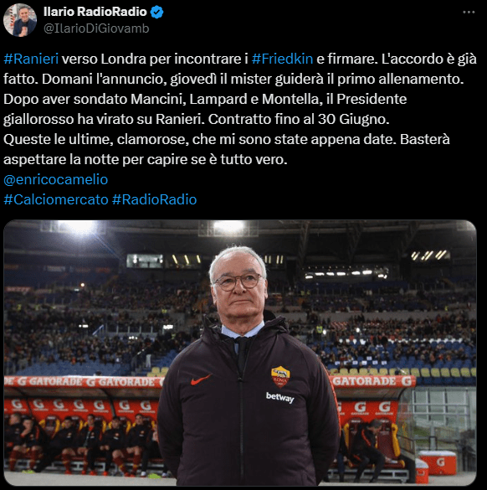The width and height of the screenshot is (487, 490).
Task: Click the tweet body text about Londra
Action: [x=240, y=109]
